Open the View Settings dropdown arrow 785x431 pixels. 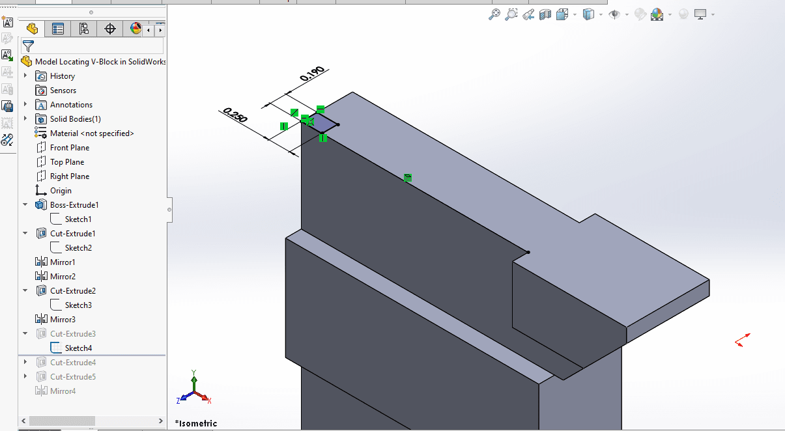711,14
